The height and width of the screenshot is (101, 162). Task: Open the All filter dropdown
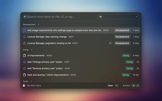(118, 17)
